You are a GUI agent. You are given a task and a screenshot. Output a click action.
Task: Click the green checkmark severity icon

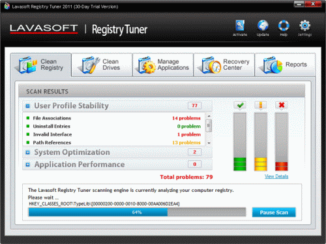[x=240, y=106]
